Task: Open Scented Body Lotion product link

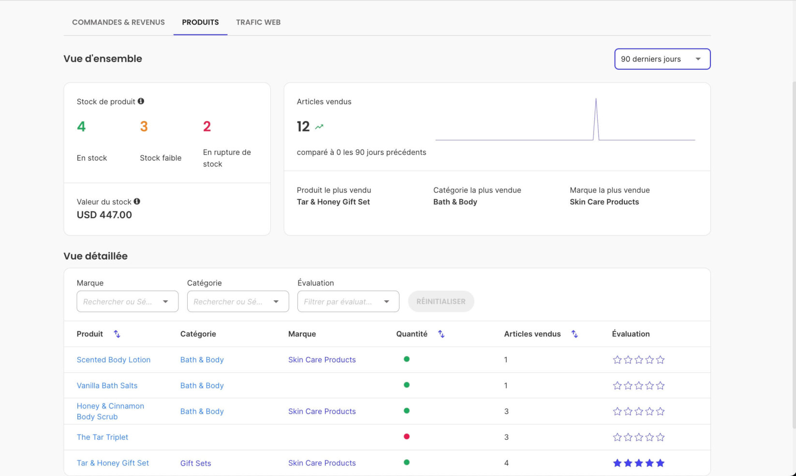Action: click(x=114, y=360)
